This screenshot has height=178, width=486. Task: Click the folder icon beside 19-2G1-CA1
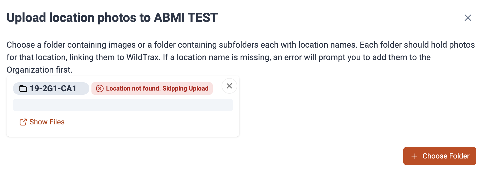click(23, 89)
